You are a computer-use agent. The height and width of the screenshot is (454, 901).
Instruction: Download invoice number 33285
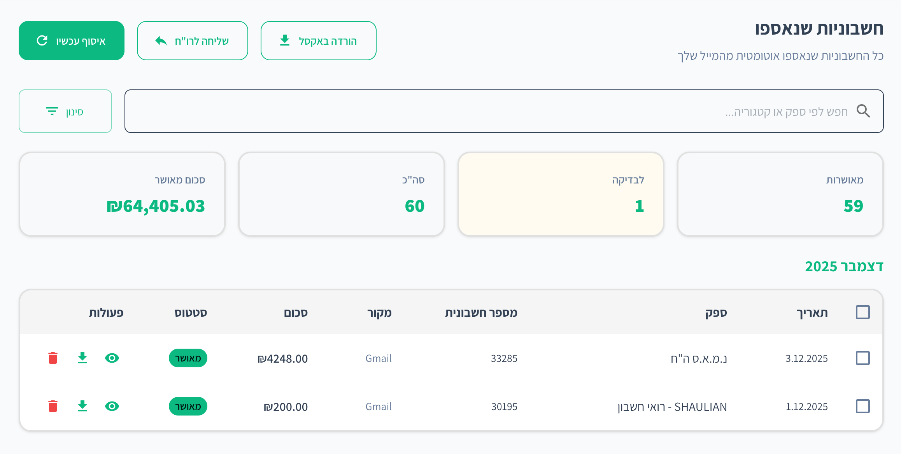[x=82, y=358]
